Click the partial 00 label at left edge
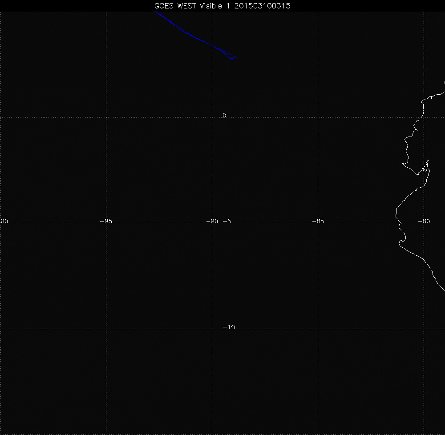Image resolution: width=445 pixels, height=435 pixels. (x=4, y=221)
